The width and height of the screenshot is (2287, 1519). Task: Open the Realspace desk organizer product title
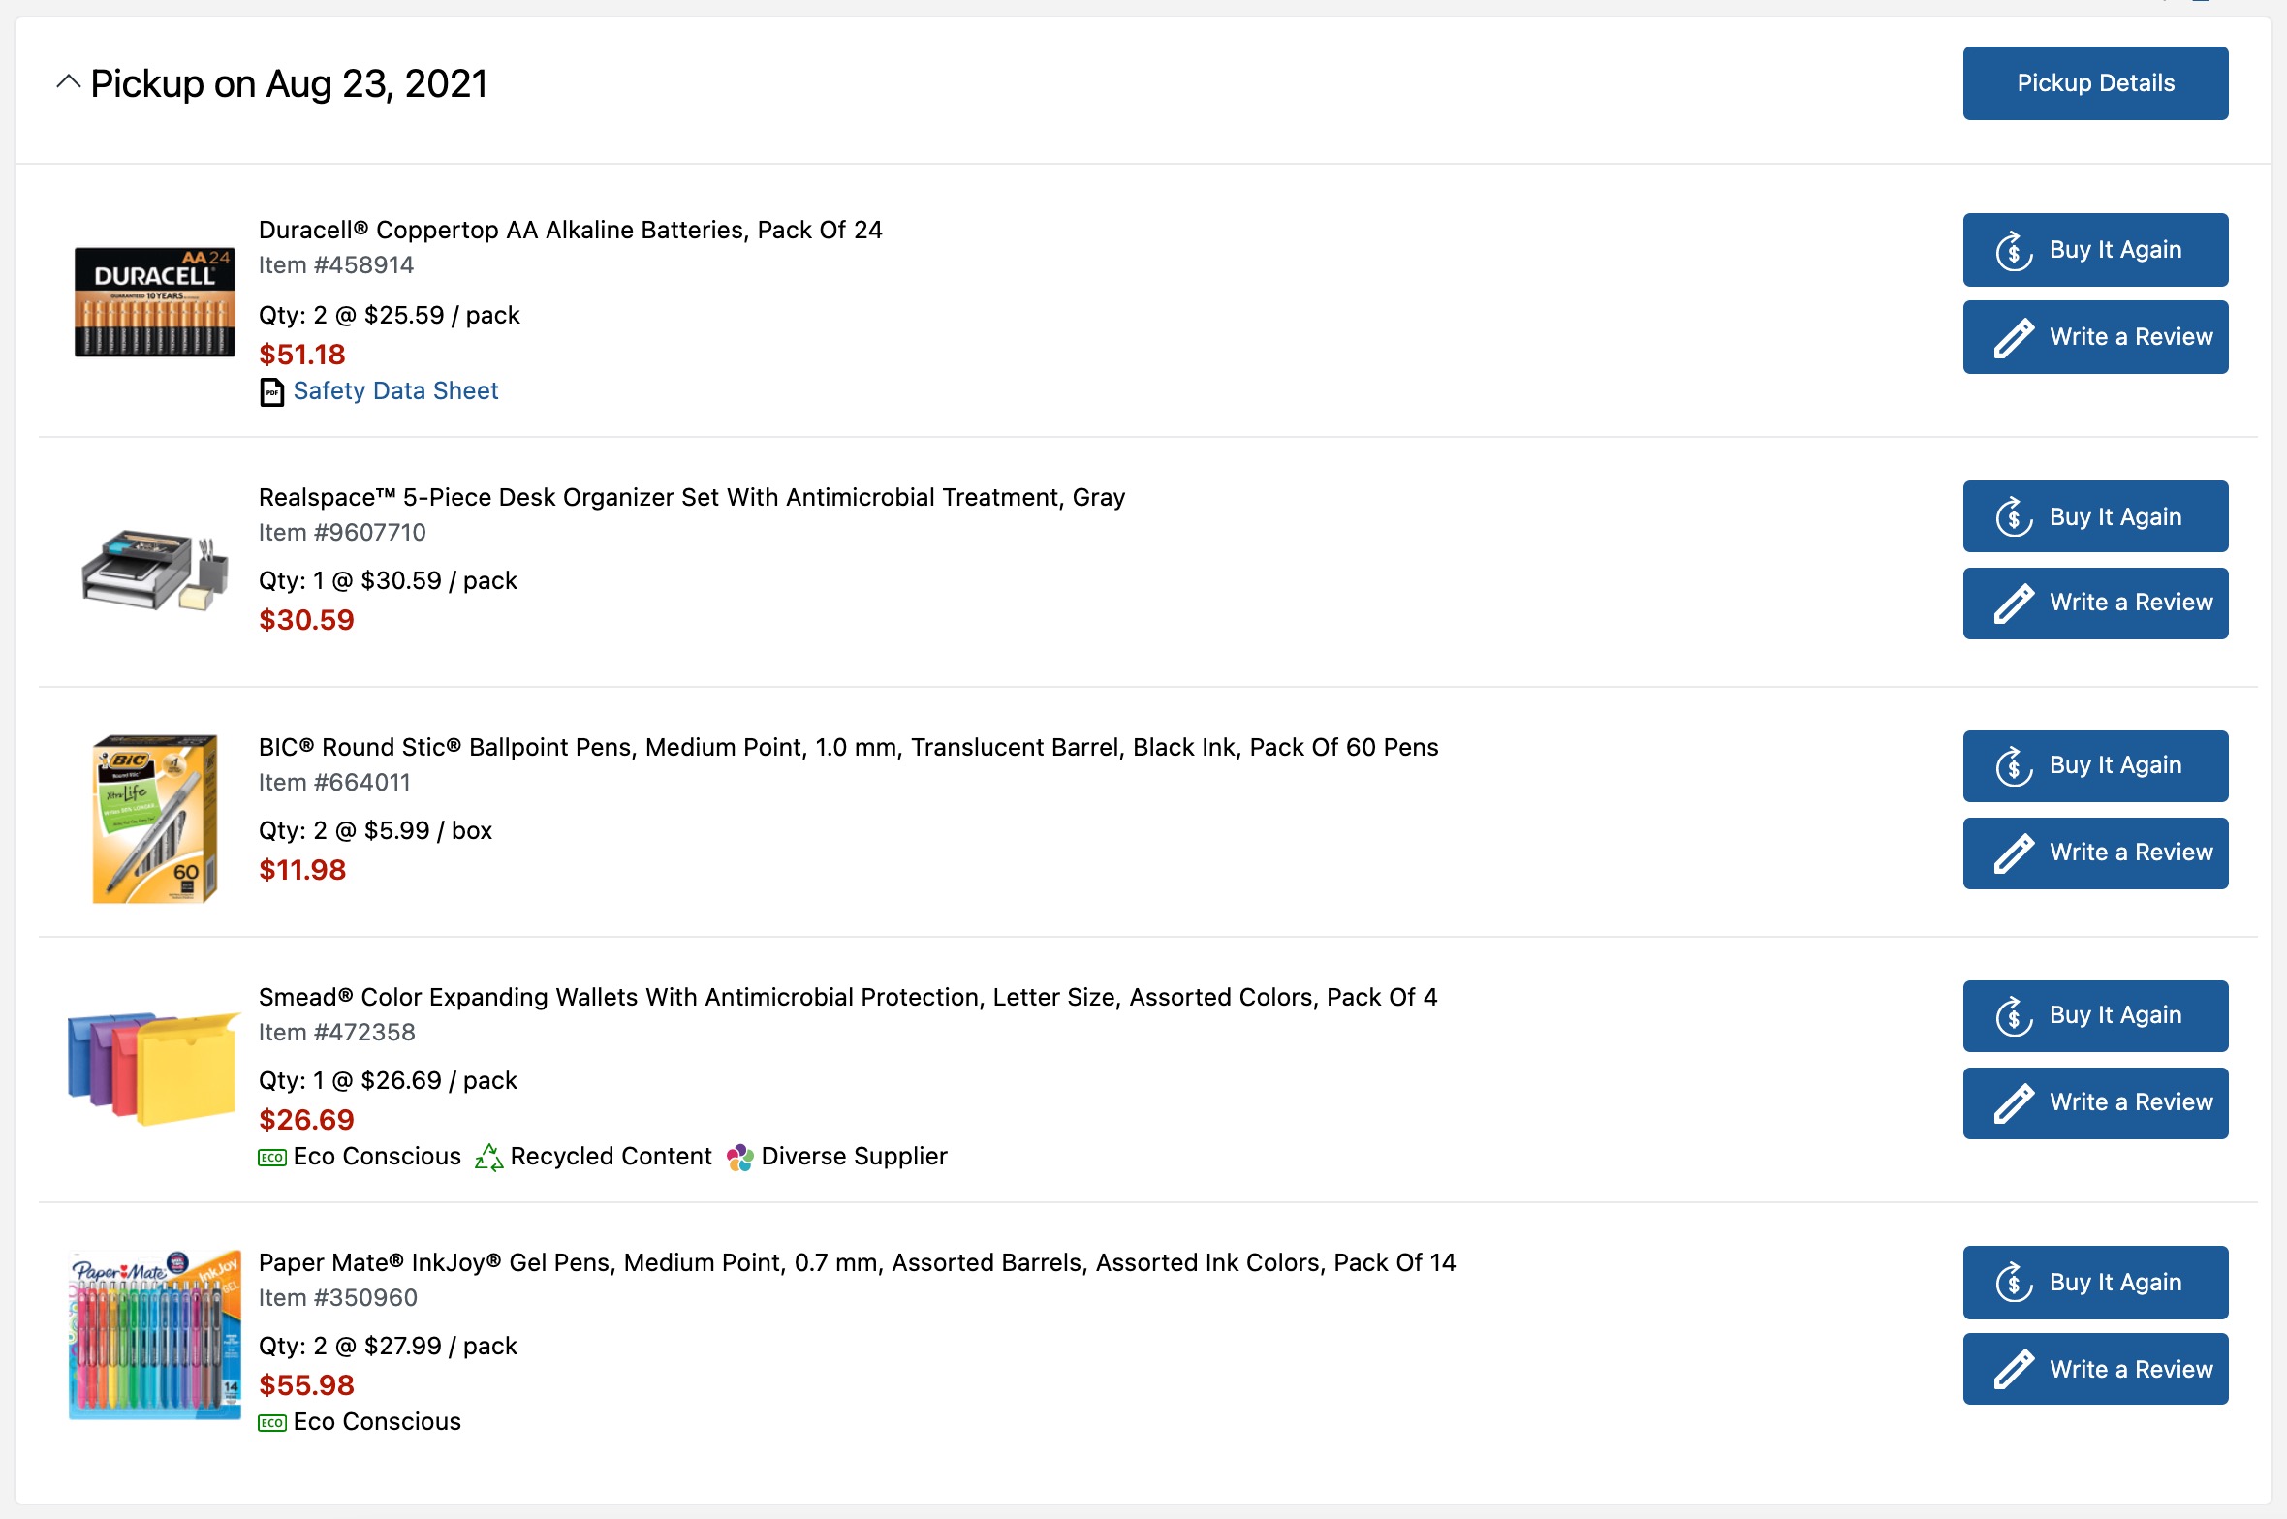[x=691, y=498]
